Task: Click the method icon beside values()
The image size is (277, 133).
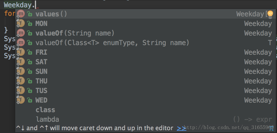Action: 21,14
